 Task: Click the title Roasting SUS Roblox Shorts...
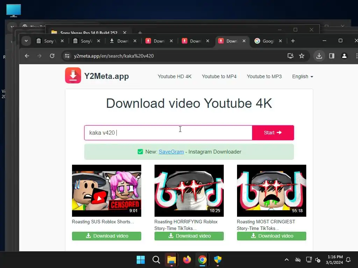(103, 222)
